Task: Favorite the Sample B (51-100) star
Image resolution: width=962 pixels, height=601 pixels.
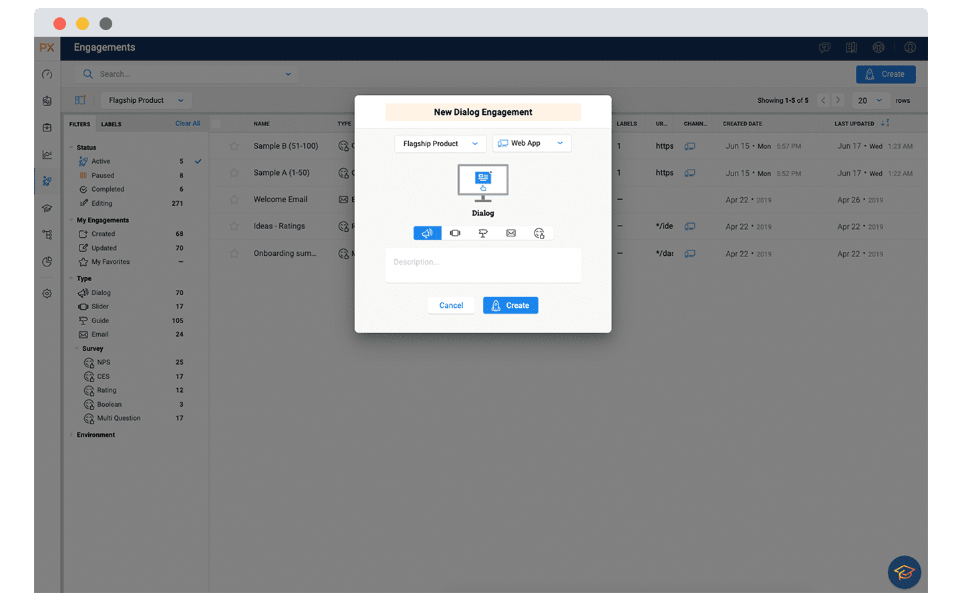Action: pos(234,146)
